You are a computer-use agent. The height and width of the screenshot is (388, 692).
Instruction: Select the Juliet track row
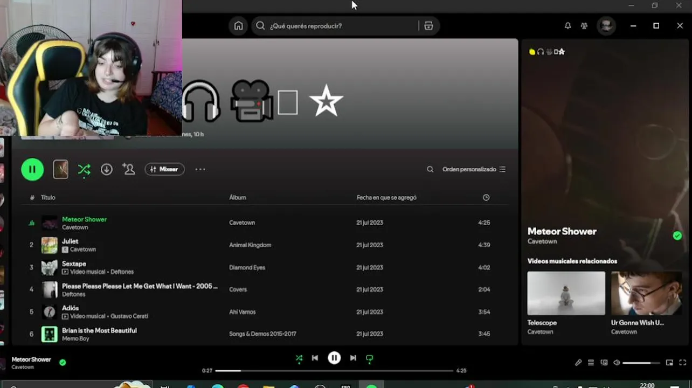point(264,245)
